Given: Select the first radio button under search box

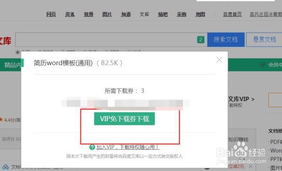Looking at the screenshot, I should 17,52.
